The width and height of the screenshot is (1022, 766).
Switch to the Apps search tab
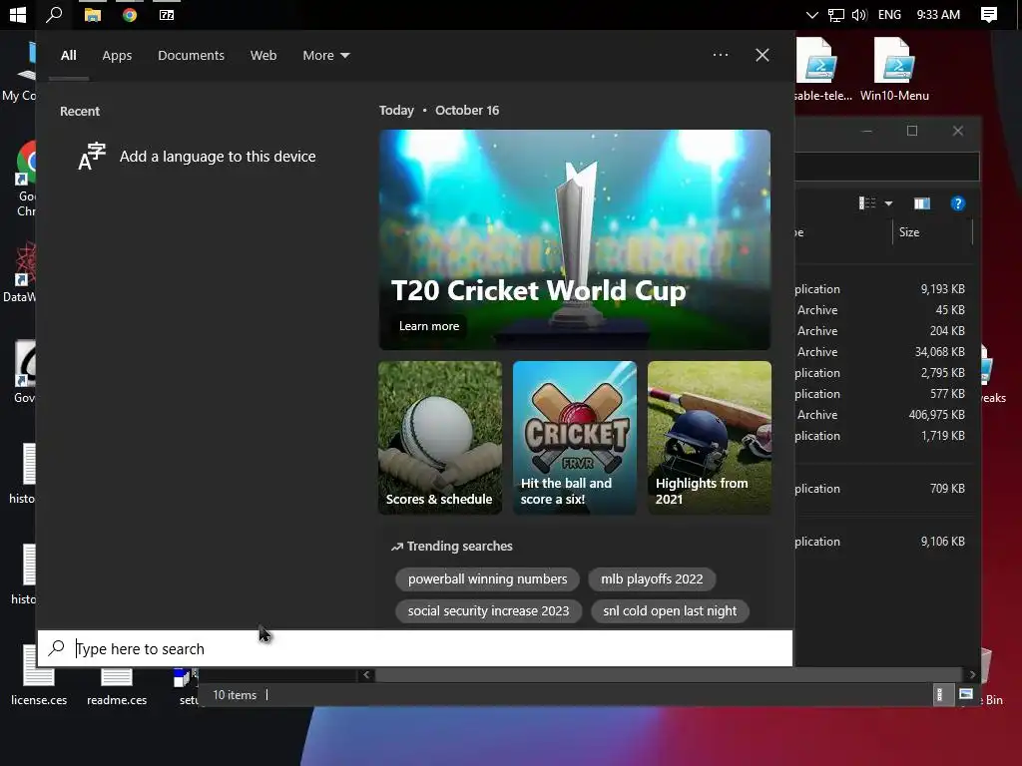[117, 56]
